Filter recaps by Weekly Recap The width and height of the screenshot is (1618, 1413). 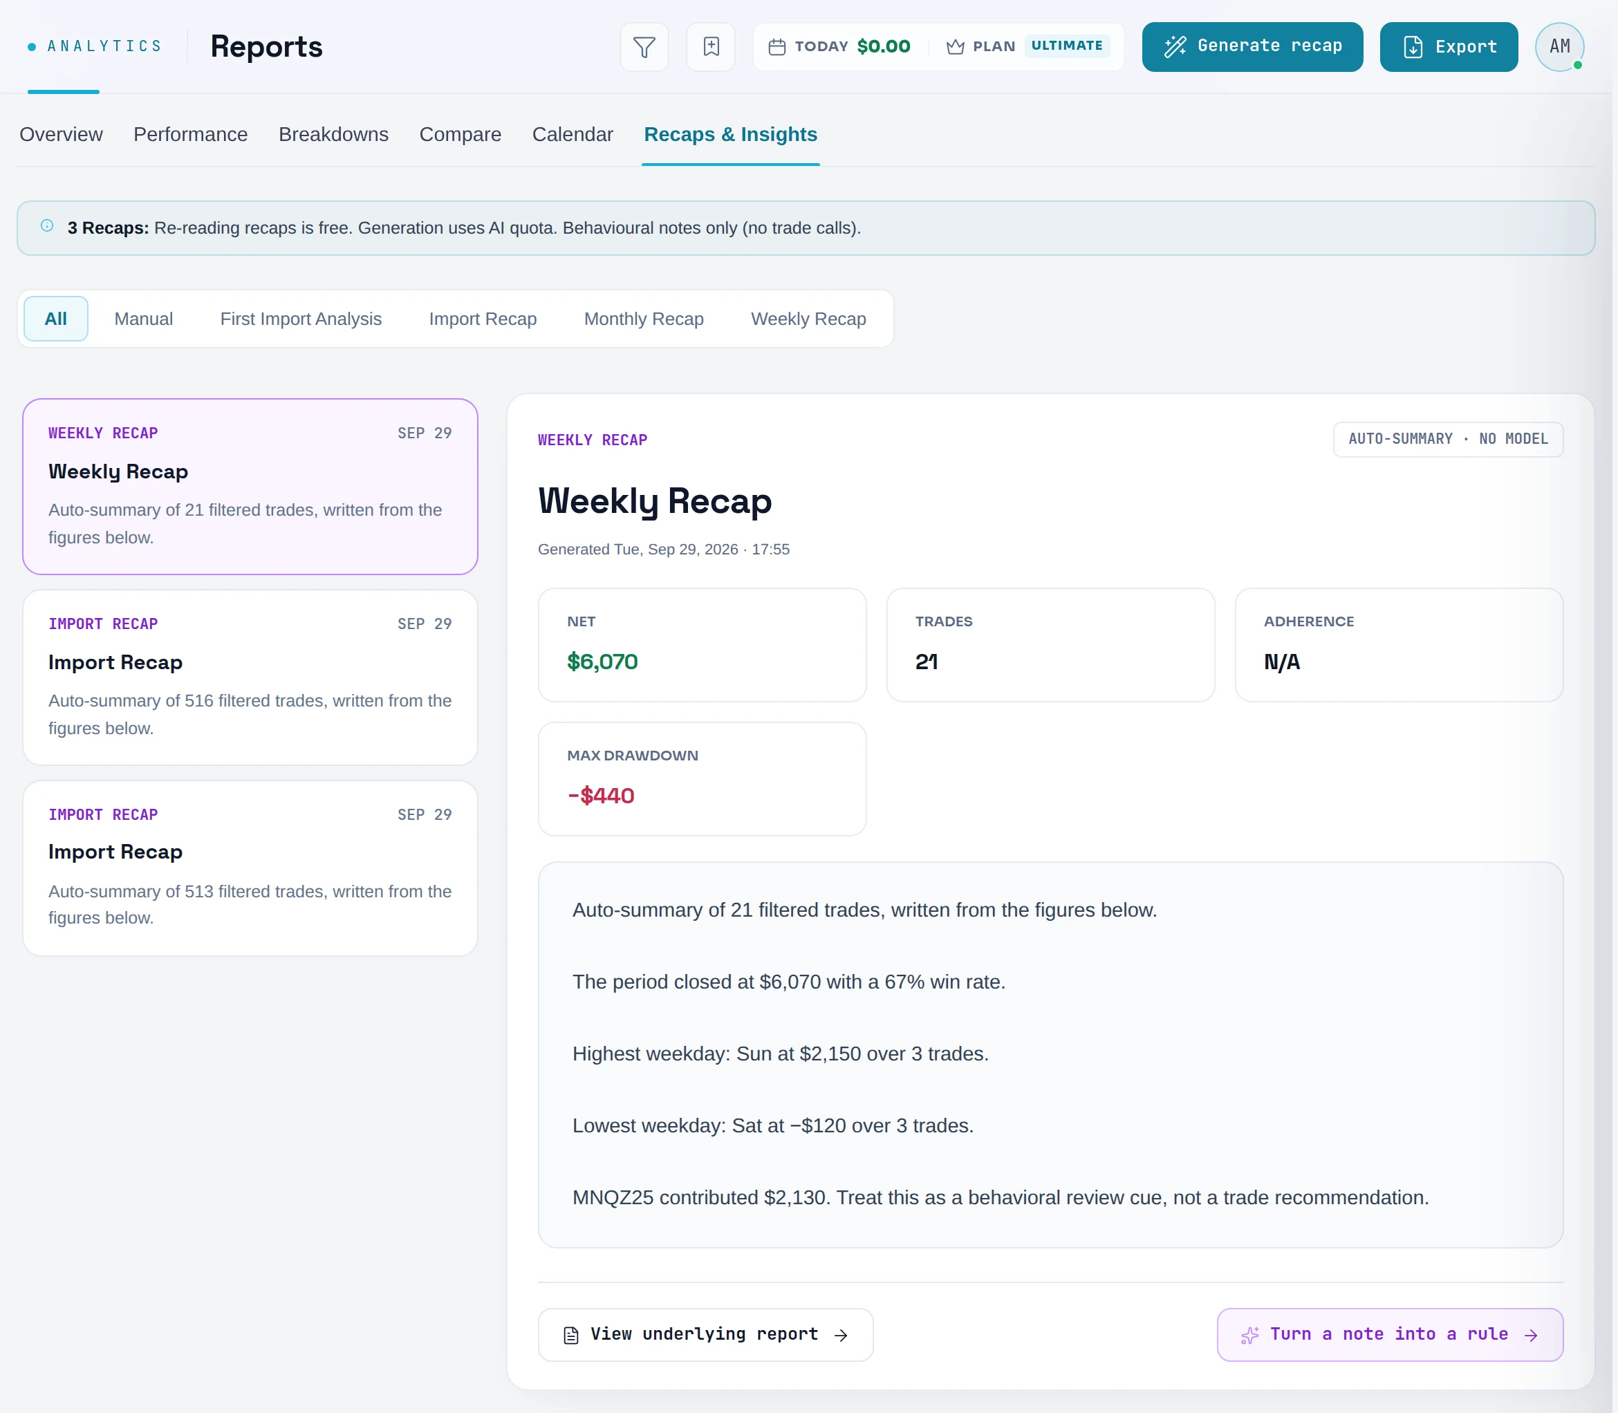[808, 319]
